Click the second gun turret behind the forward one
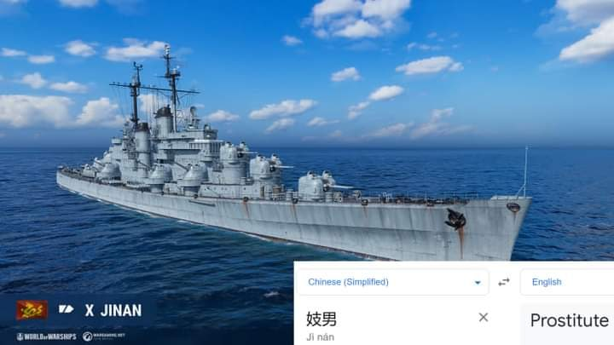 coord(266,167)
